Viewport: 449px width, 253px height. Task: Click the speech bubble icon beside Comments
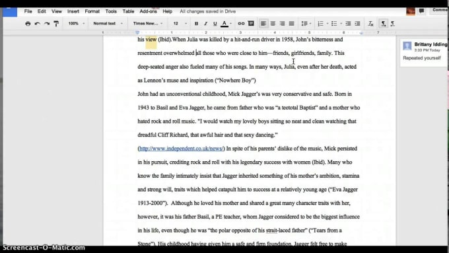(421, 11)
